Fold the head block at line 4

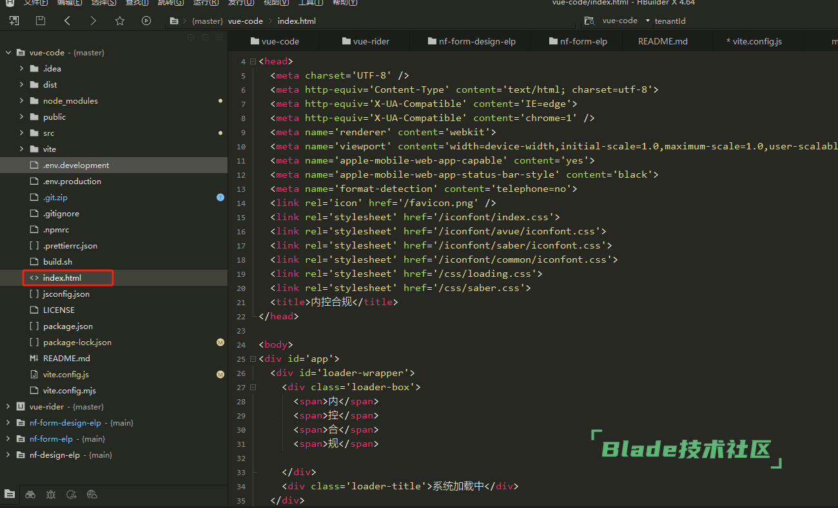253,62
